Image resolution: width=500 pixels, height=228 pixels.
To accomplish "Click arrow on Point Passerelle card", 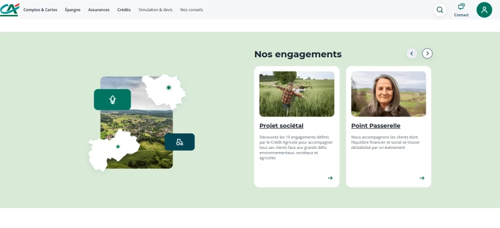I will coord(422,178).
